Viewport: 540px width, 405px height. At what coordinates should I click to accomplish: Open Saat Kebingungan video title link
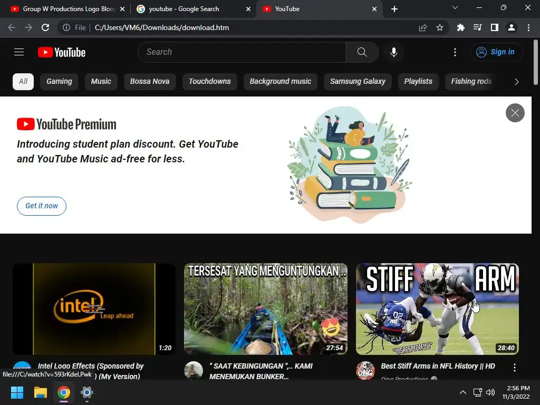pos(261,371)
